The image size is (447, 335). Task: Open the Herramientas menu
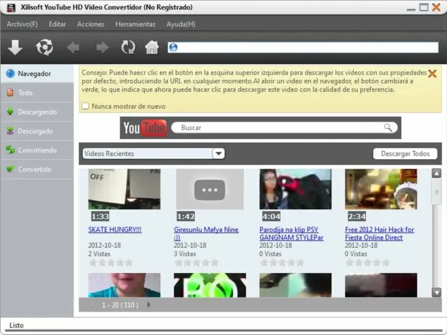(135, 24)
